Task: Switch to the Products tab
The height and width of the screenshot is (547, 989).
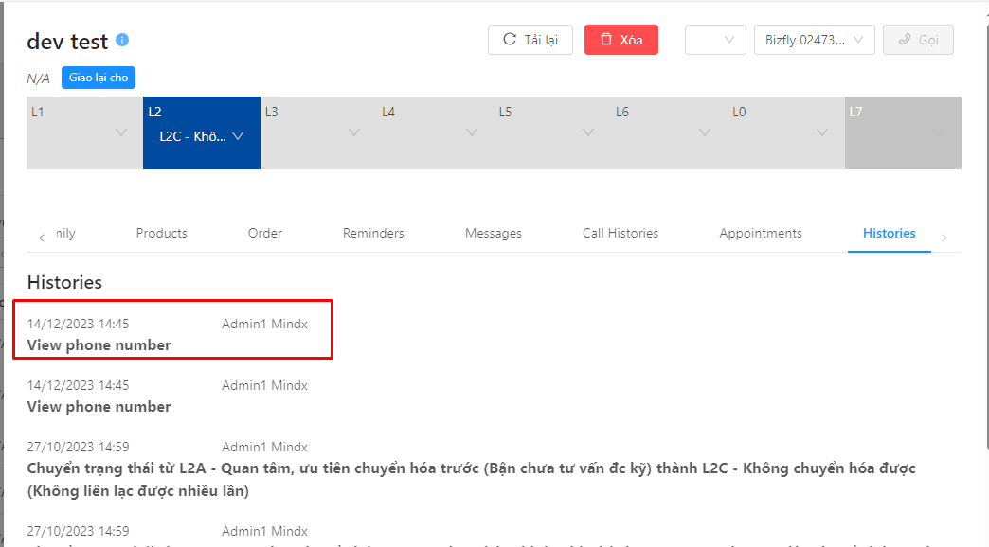Action: 161,233
